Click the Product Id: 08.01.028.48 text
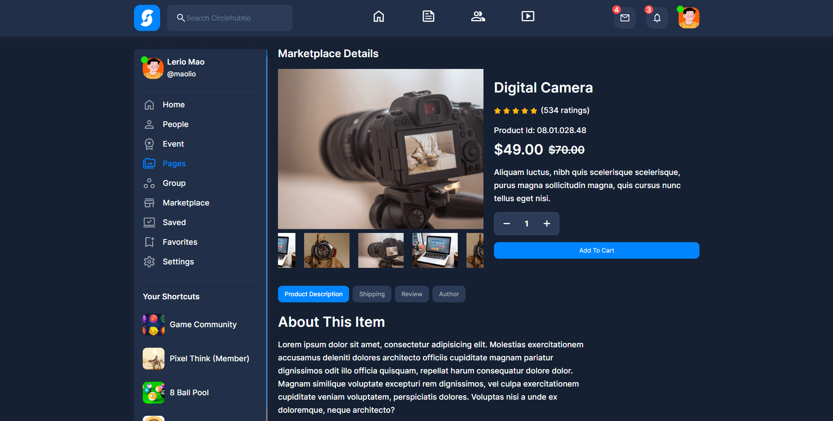The height and width of the screenshot is (421, 833). point(540,130)
